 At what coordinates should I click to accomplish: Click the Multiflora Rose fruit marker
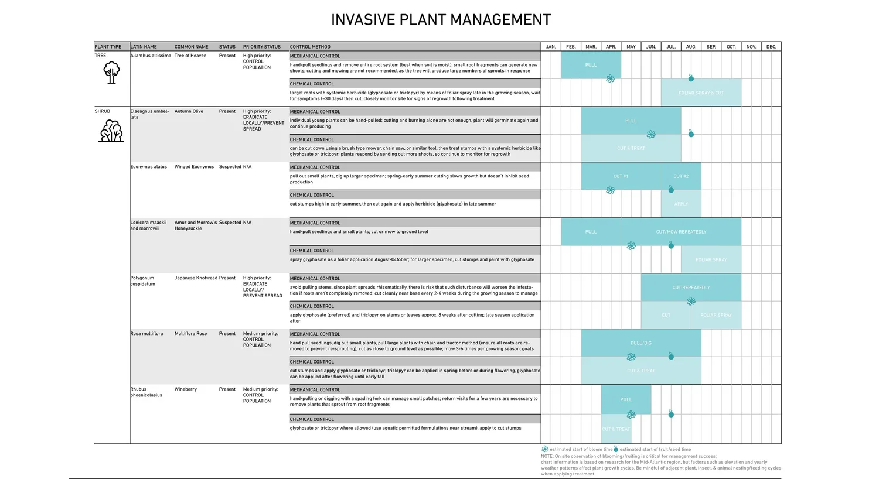tap(671, 356)
